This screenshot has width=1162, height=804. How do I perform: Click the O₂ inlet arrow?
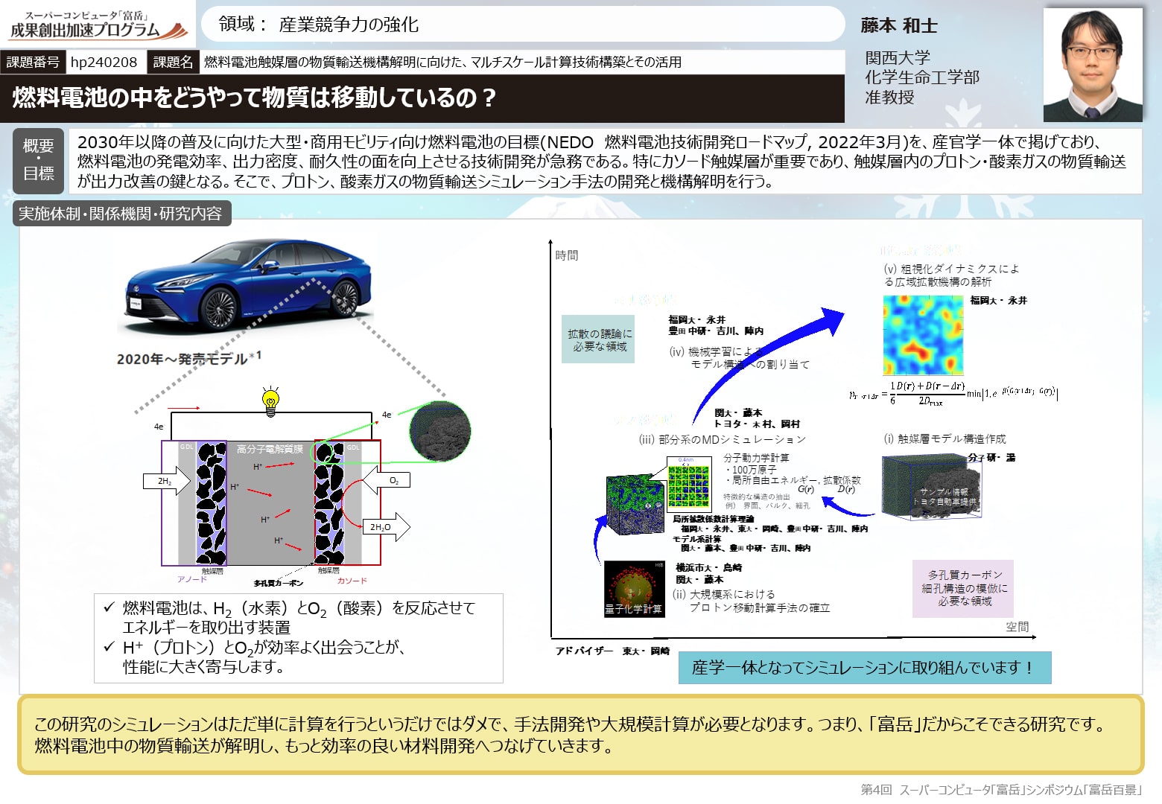tap(387, 481)
